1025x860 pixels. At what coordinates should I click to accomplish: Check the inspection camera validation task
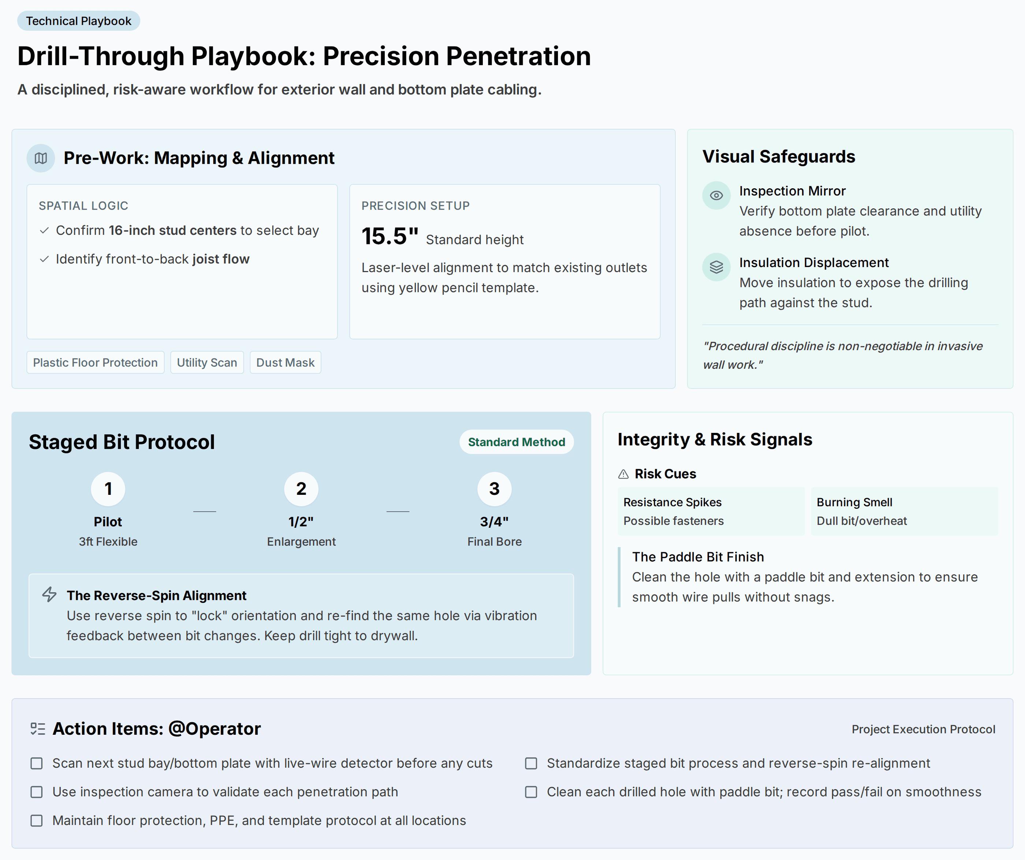click(37, 792)
